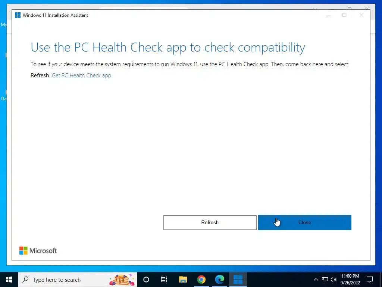Image resolution: width=382 pixels, height=287 pixels.
Task: Select the Windows 11 Installation Assistant taskbar icon
Action: pyautogui.click(x=238, y=280)
